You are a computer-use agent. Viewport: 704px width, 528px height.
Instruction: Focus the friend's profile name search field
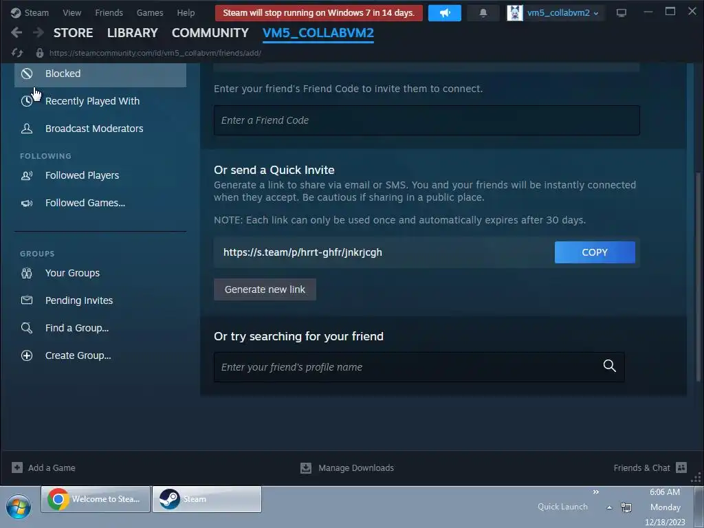click(419, 367)
